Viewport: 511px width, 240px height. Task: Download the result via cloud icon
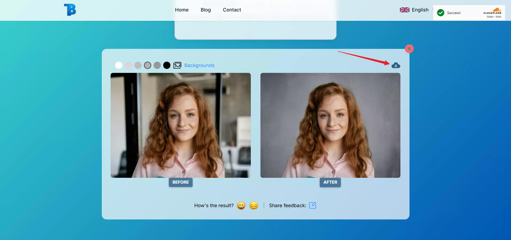pyautogui.click(x=396, y=65)
